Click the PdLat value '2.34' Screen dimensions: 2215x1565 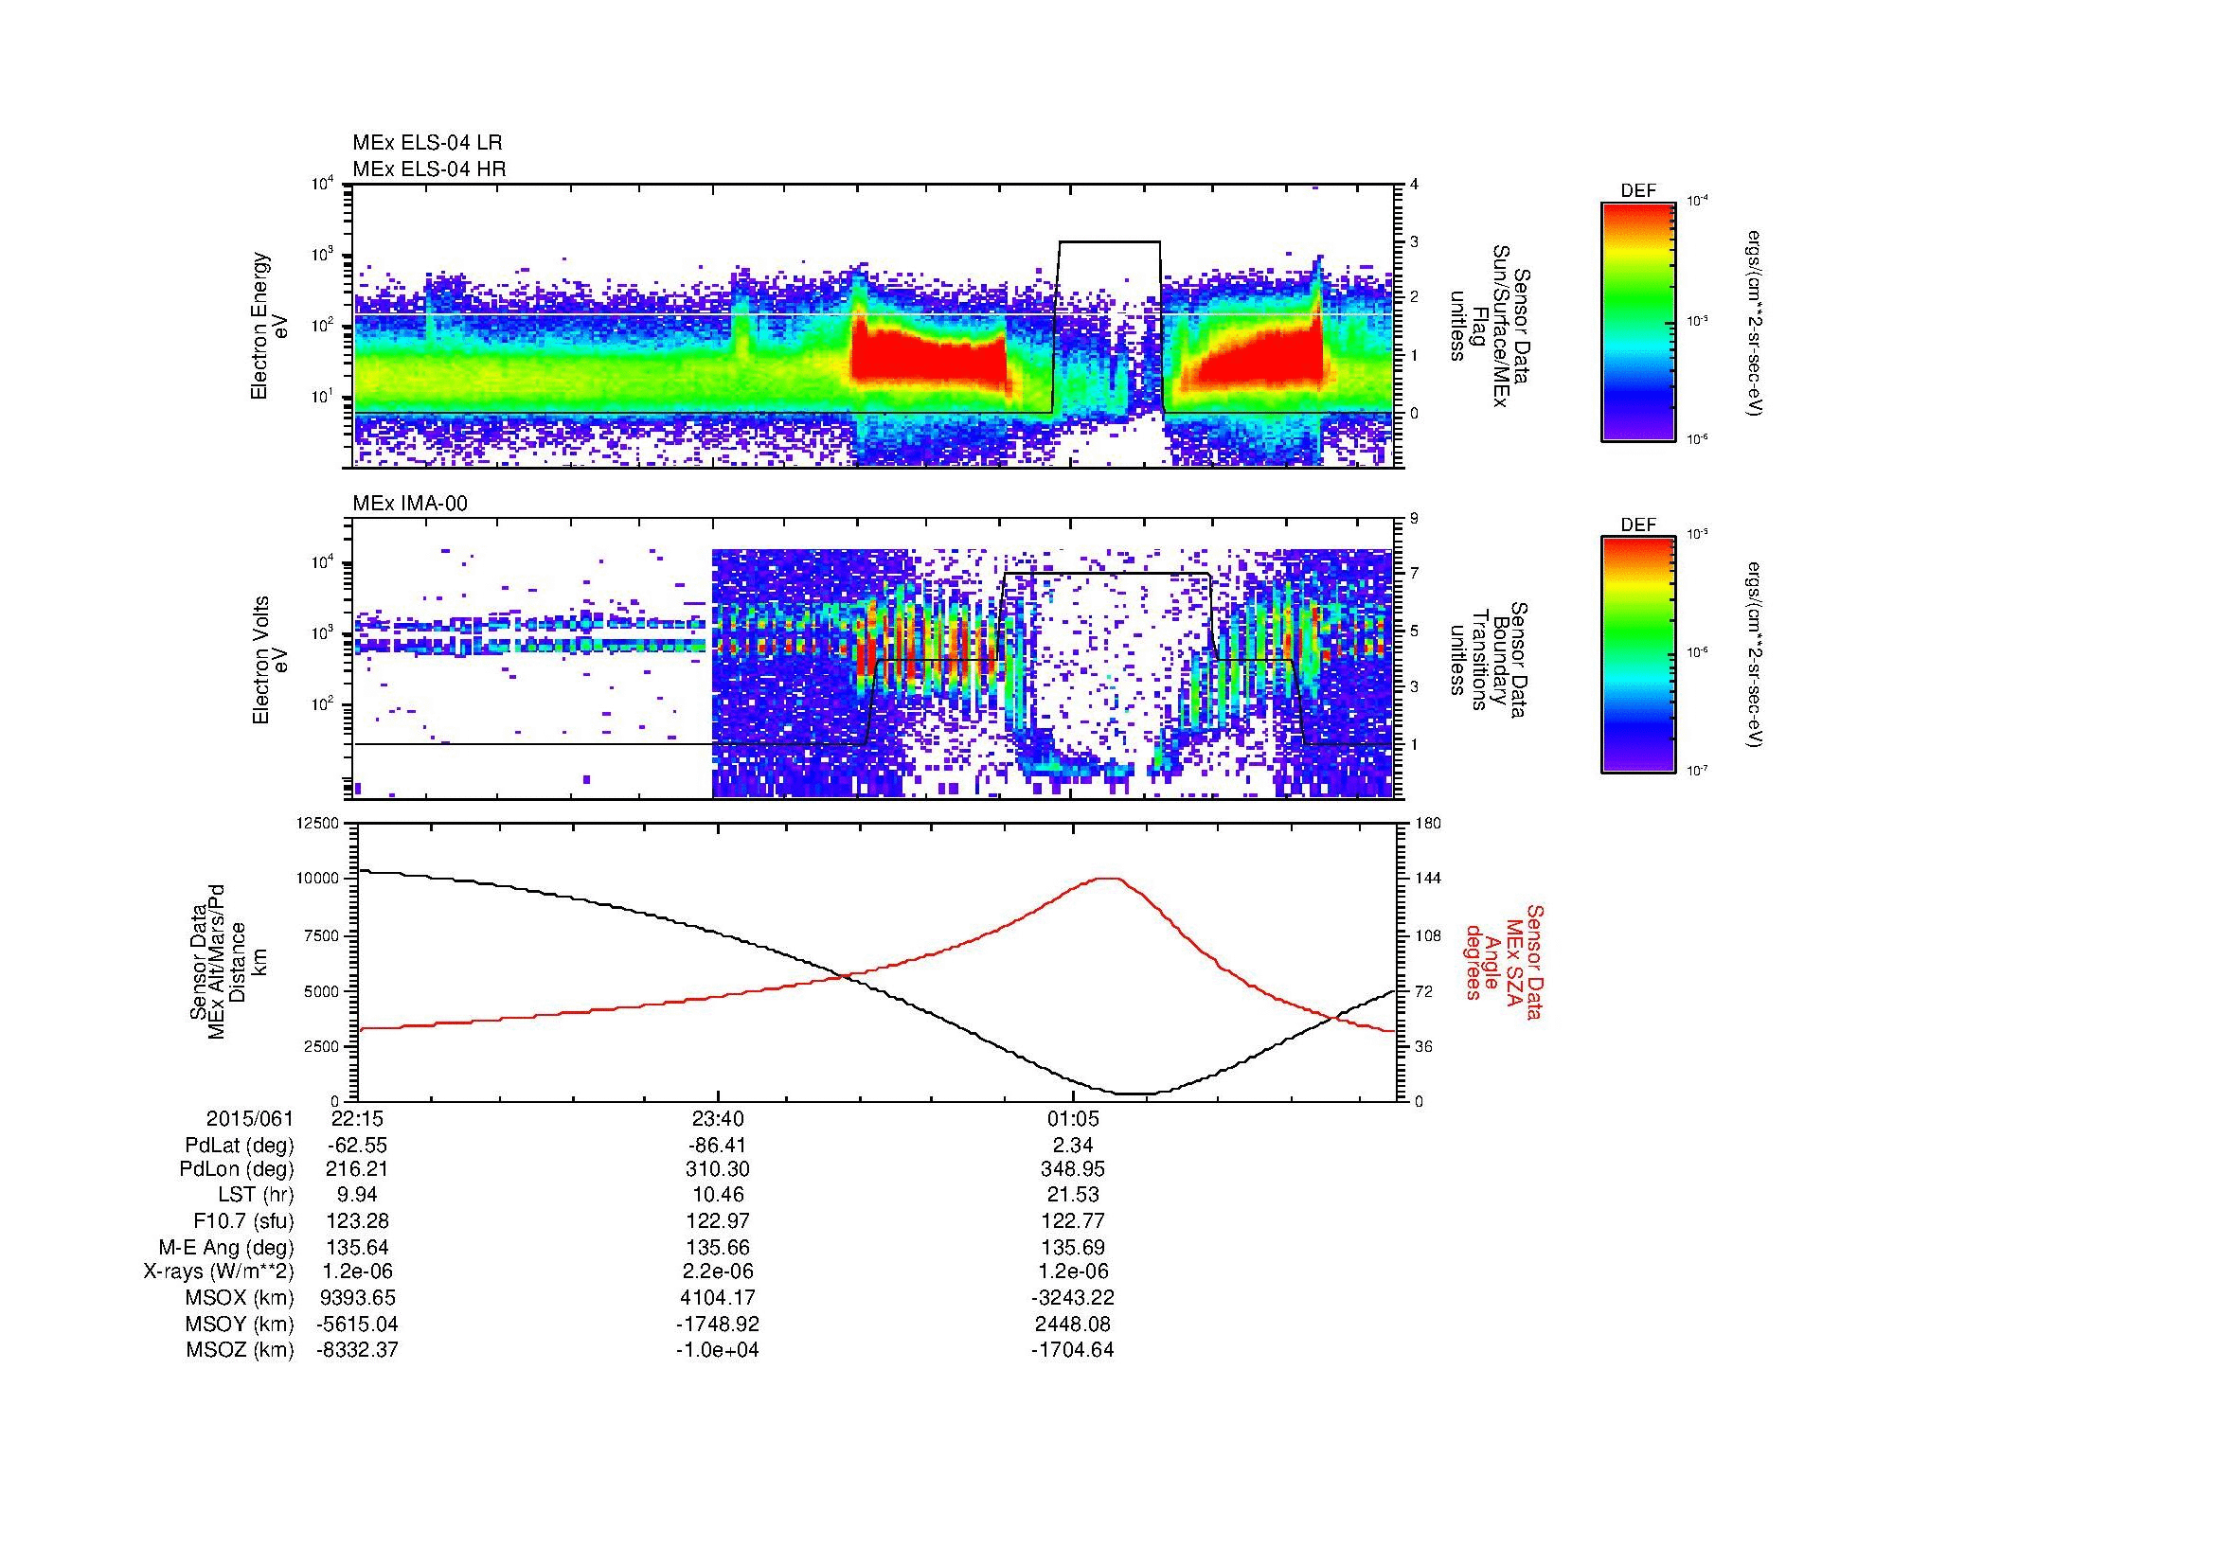(1072, 1146)
